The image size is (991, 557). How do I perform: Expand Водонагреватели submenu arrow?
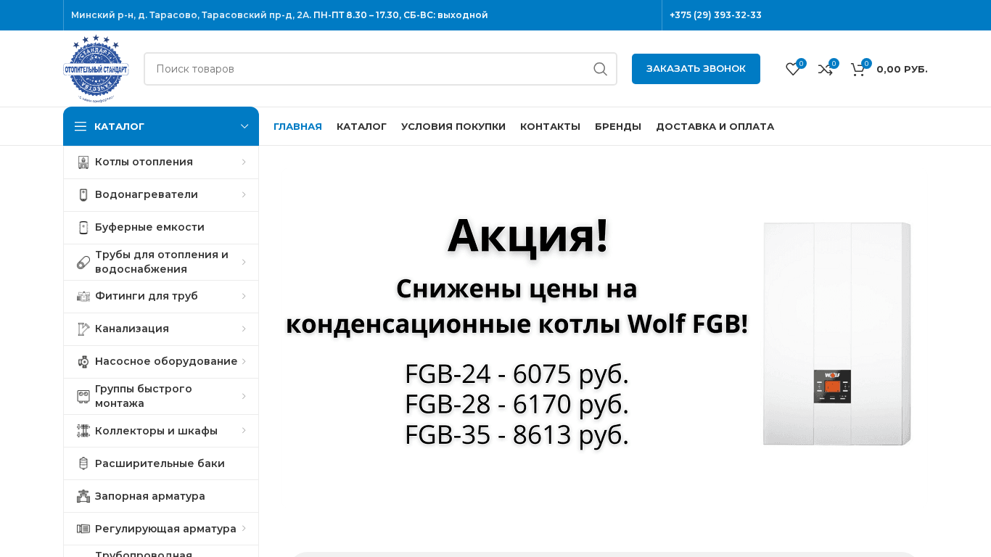[x=244, y=195]
